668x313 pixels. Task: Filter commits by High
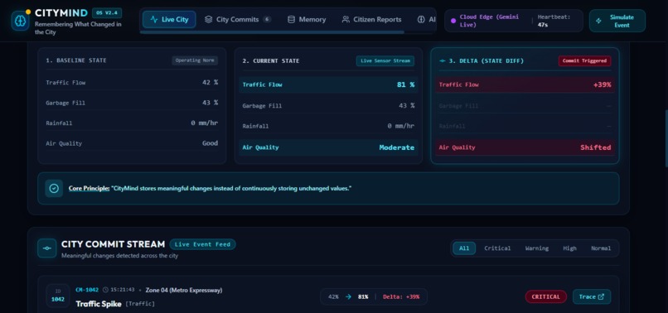click(x=569, y=248)
